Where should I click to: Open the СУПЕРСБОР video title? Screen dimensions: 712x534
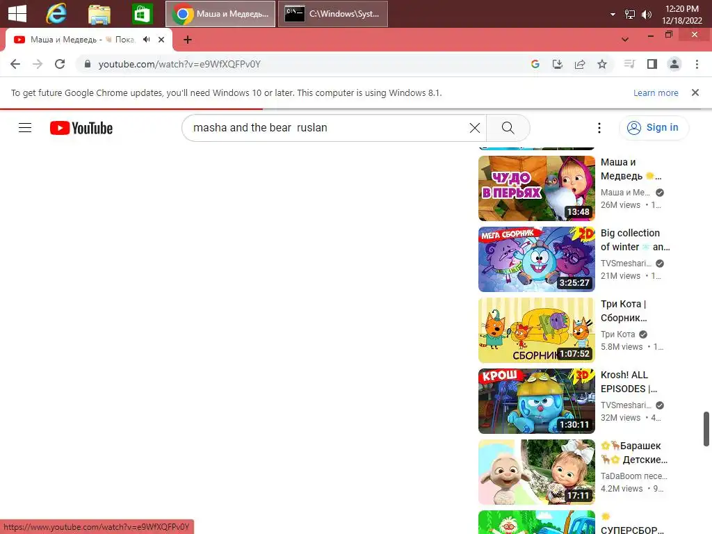(632, 523)
